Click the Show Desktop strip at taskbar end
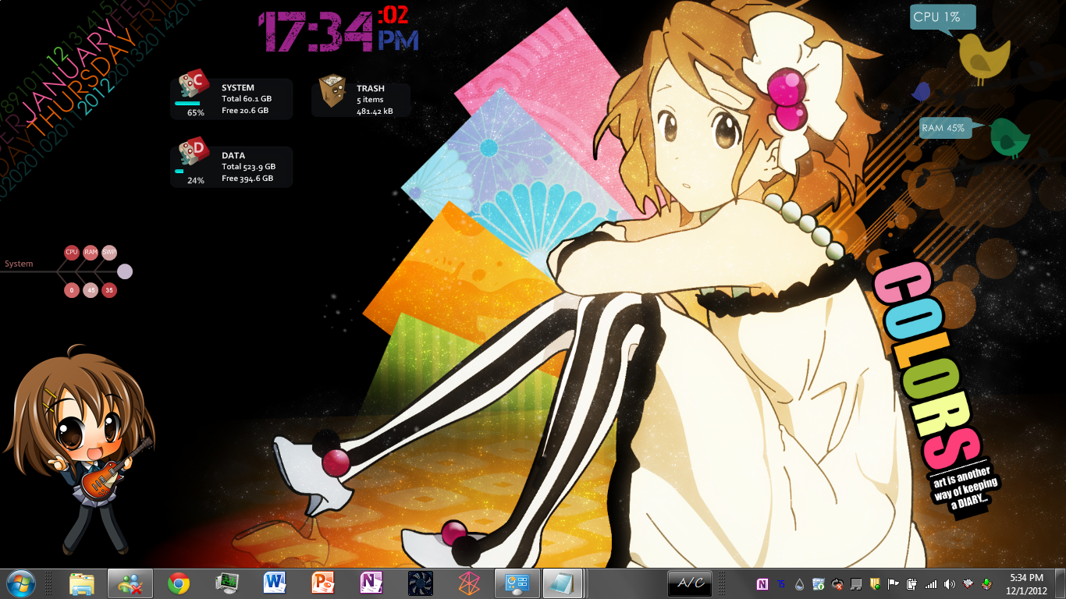This screenshot has width=1066, height=599. [1060, 583]
